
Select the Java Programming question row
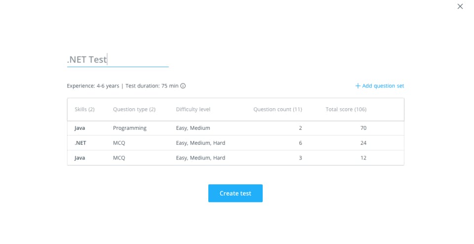click(x=235, y=128)
